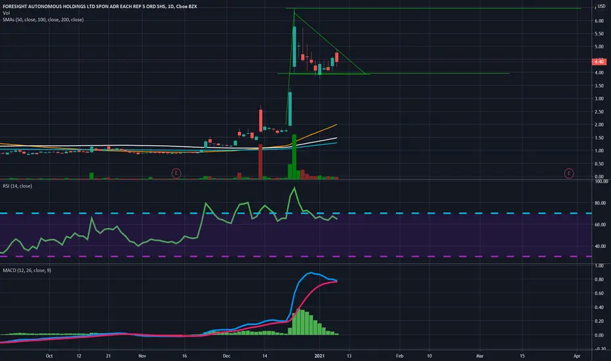Click the 2.00 price axis label
Image resolution: width=611 pixels, height=361 pixels.
coord(599,125)
